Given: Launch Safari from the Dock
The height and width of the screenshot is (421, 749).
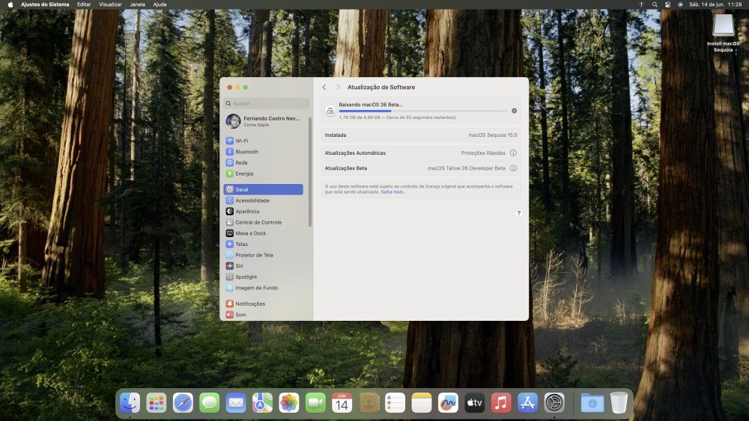Looking at the screenshot, I should (x=183, y=403).
